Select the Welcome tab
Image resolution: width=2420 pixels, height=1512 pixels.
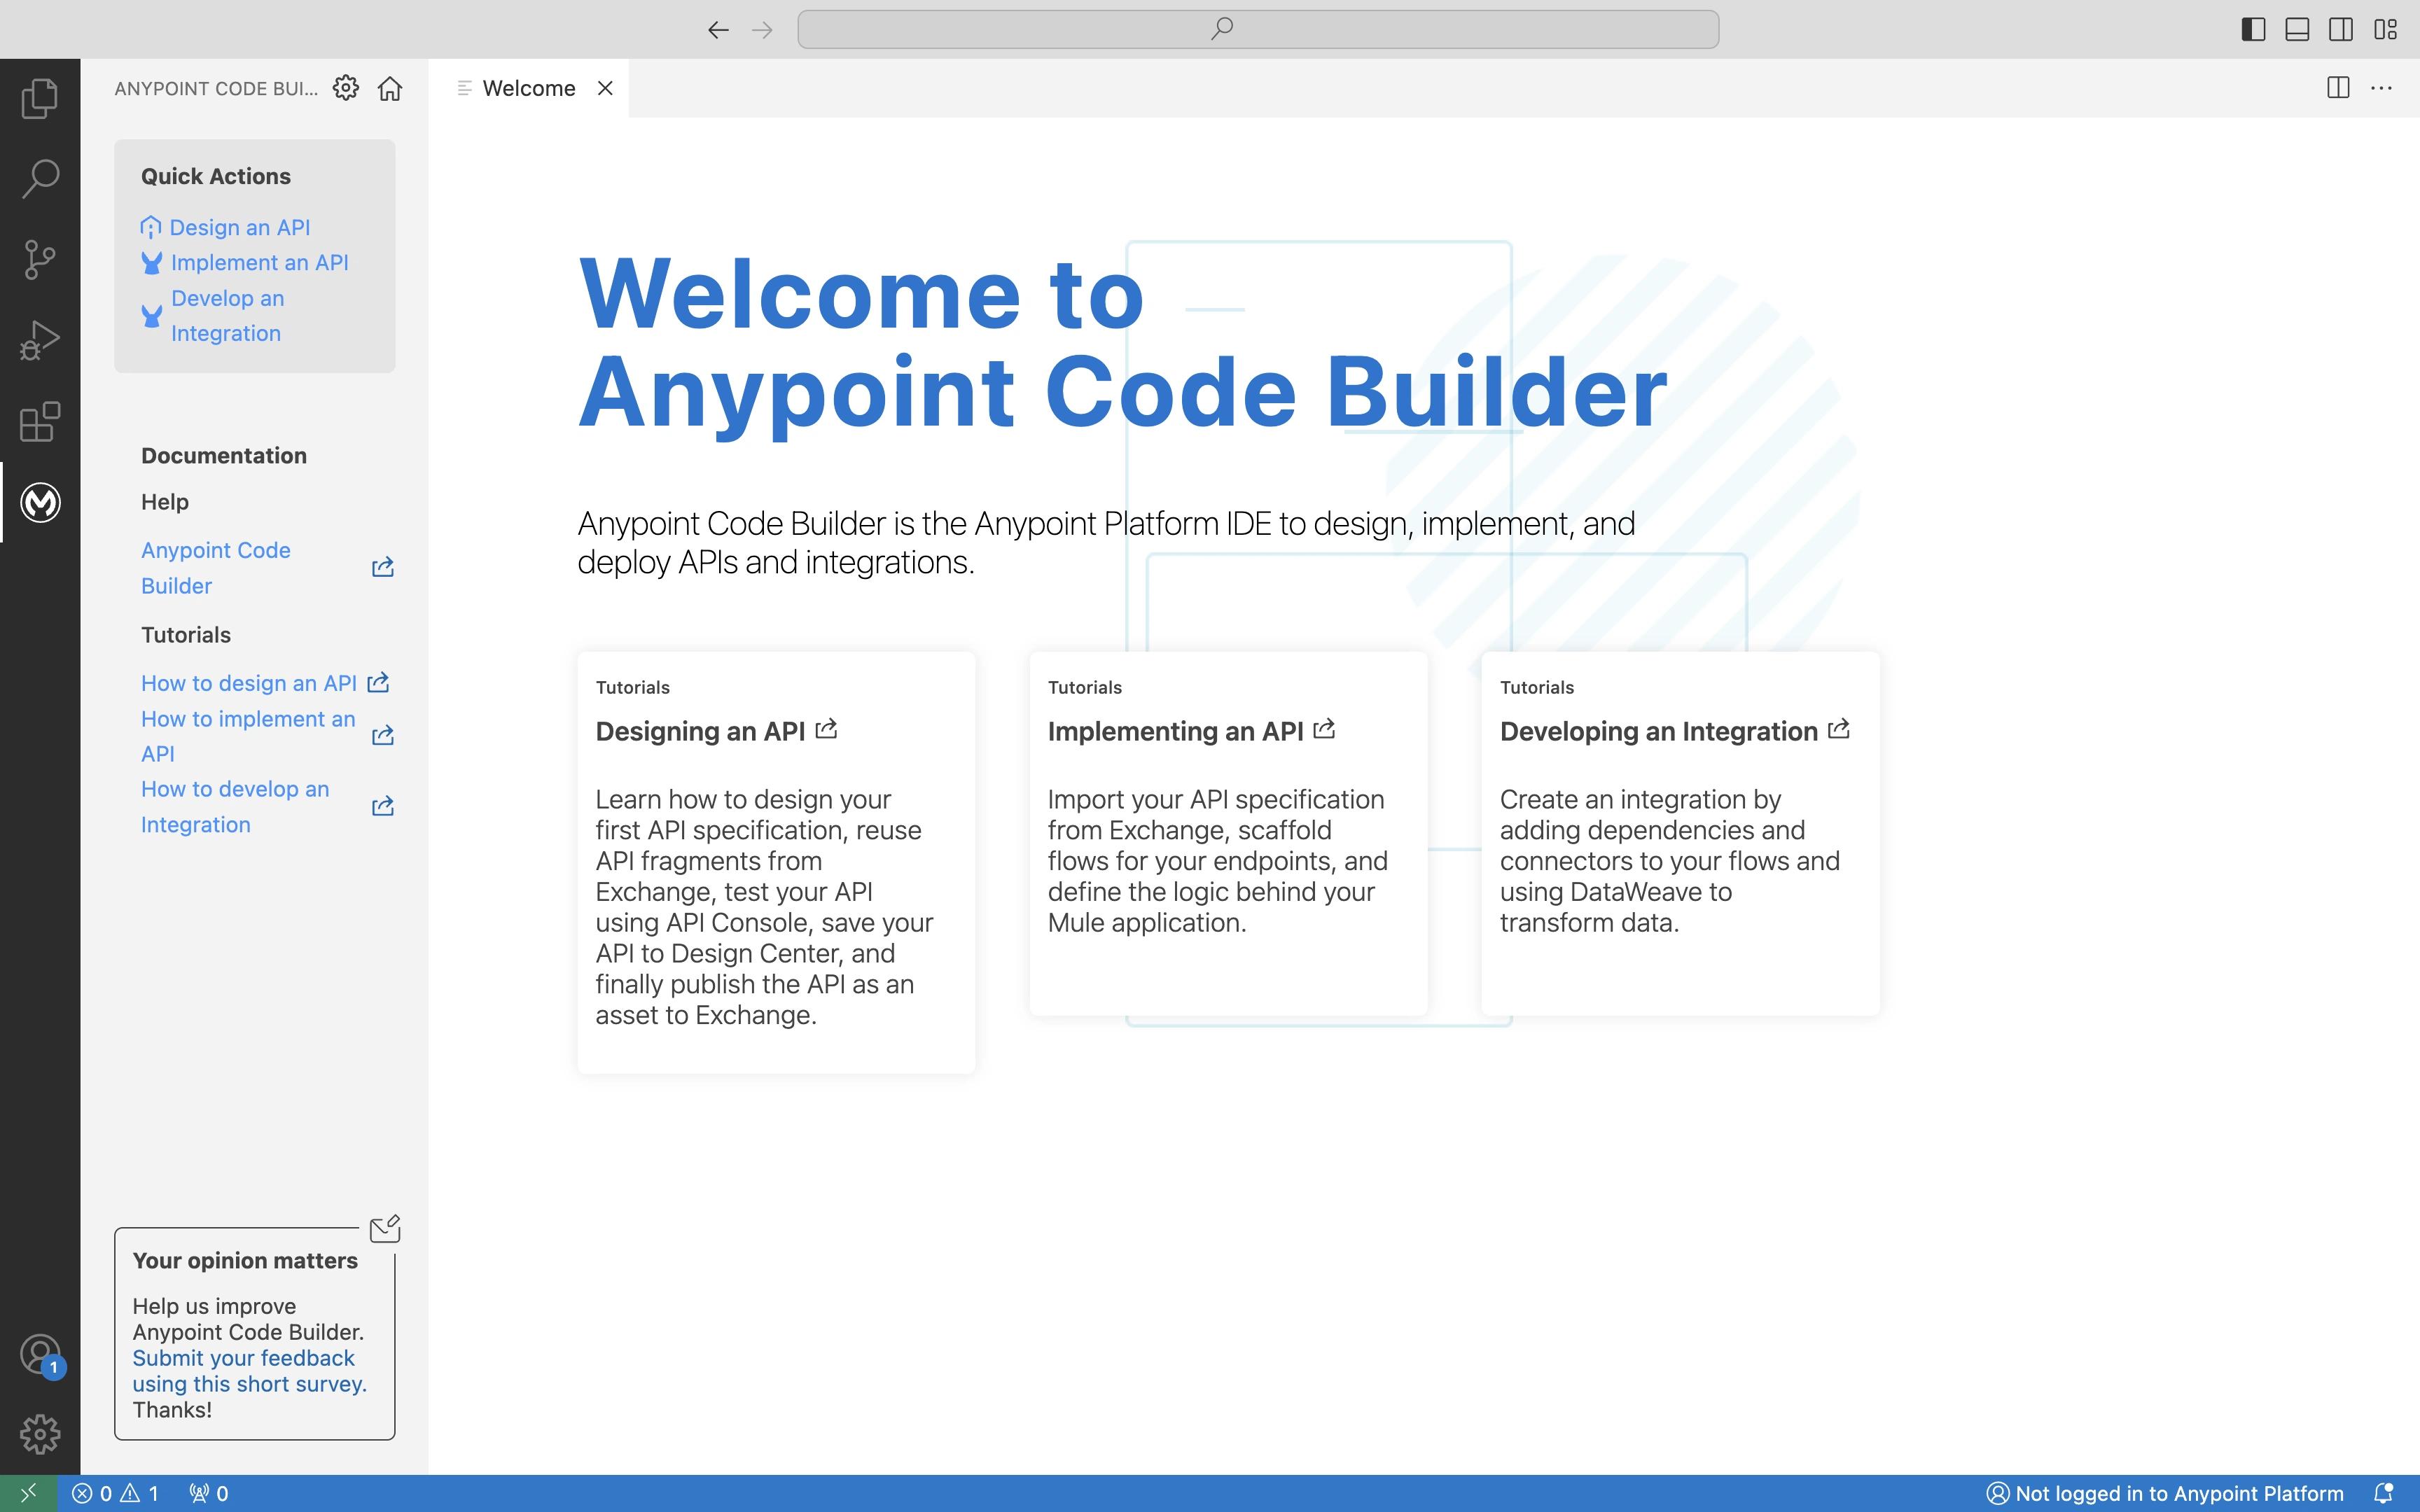pyautogui.click(x=528, y=88)
